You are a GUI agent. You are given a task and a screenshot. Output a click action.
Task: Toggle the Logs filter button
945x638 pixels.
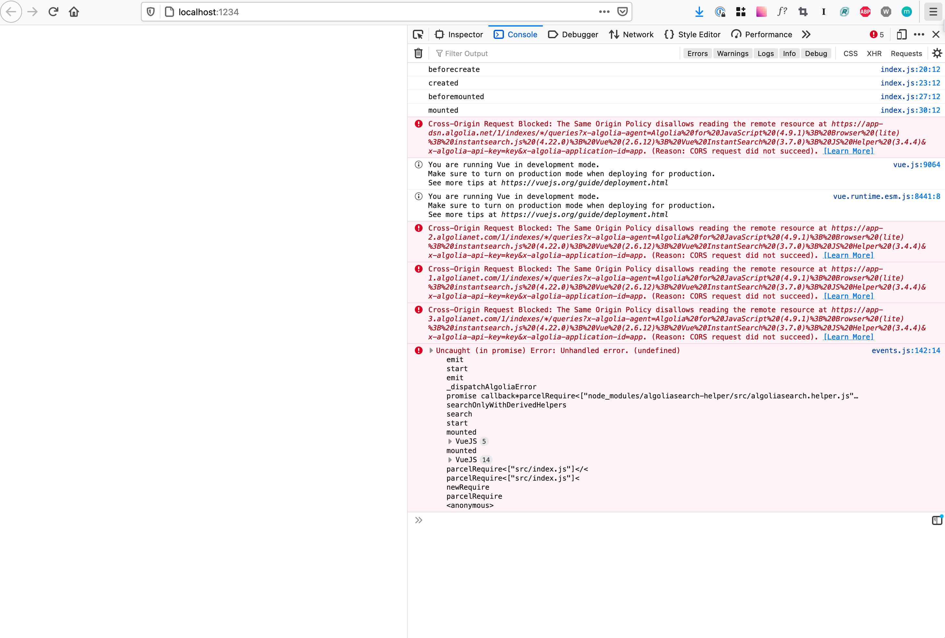pos(766,53)
